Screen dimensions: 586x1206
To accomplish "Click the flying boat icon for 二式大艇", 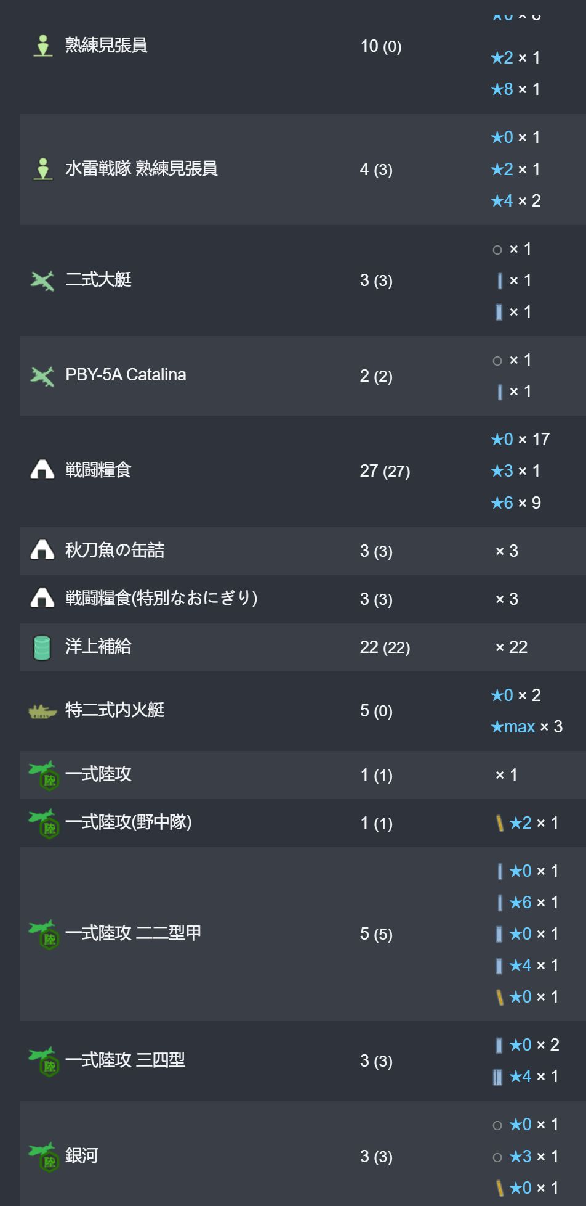I will 42,281.
